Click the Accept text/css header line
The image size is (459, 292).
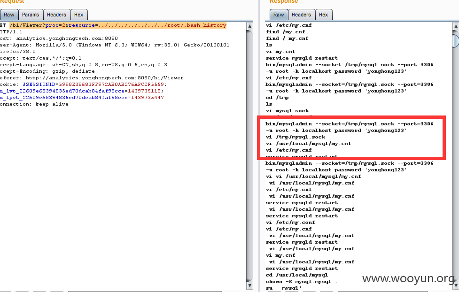41,58
